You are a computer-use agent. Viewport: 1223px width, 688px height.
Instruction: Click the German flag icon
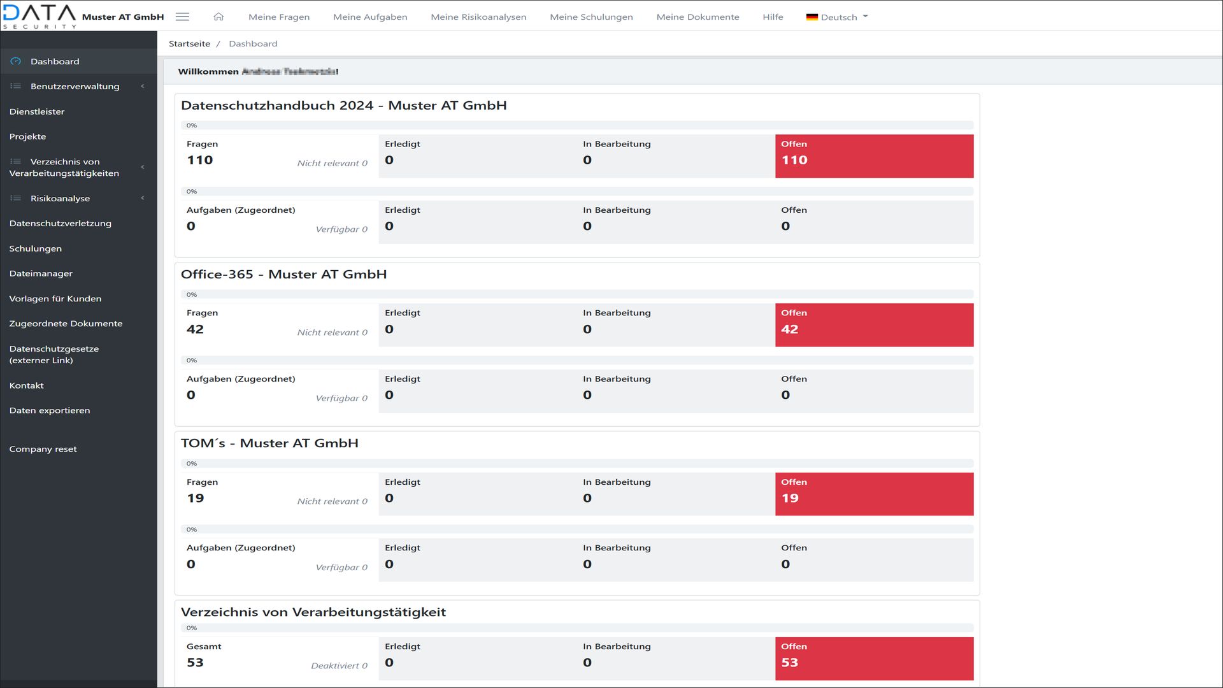click(x=812, y=17)
